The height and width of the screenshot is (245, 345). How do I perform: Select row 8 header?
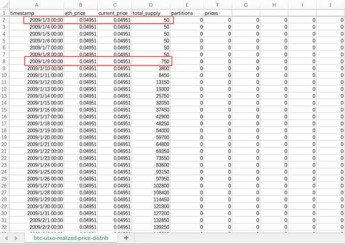click(x=4, y=61)
